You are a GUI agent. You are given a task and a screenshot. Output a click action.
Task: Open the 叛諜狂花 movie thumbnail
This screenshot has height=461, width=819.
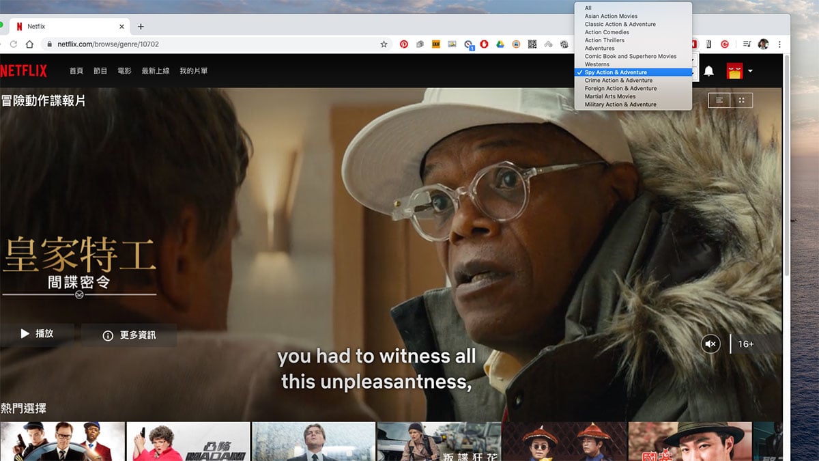(x=439, y=441)
